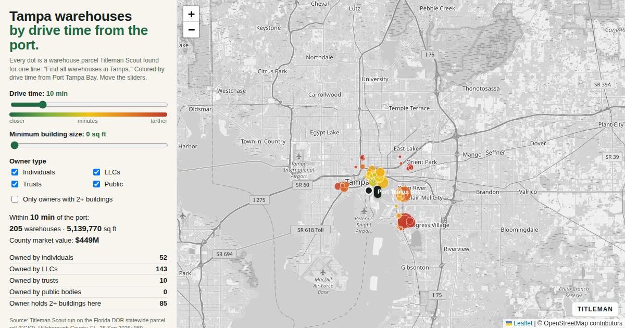Zoom out on the map
625x328 pixels.
click(x=191, y=30)
